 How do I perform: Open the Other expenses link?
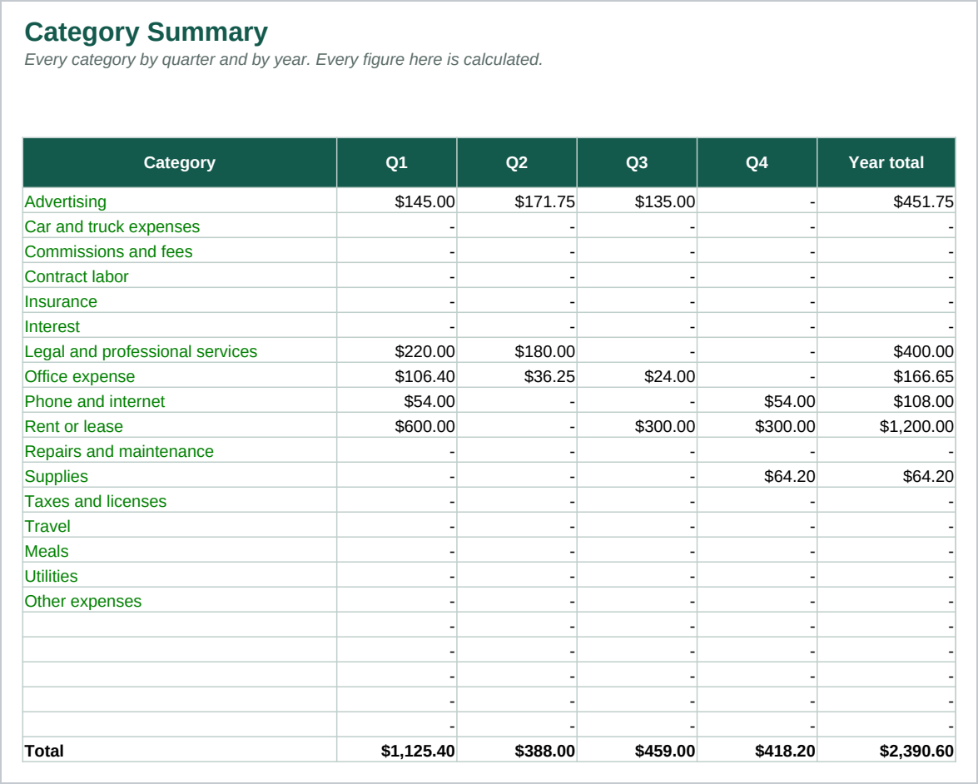[83, 601]
